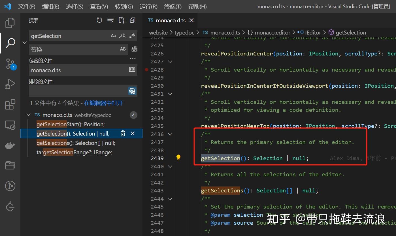Open a new Search Editor
Screen dimensions: 396x236
point(122,20)
